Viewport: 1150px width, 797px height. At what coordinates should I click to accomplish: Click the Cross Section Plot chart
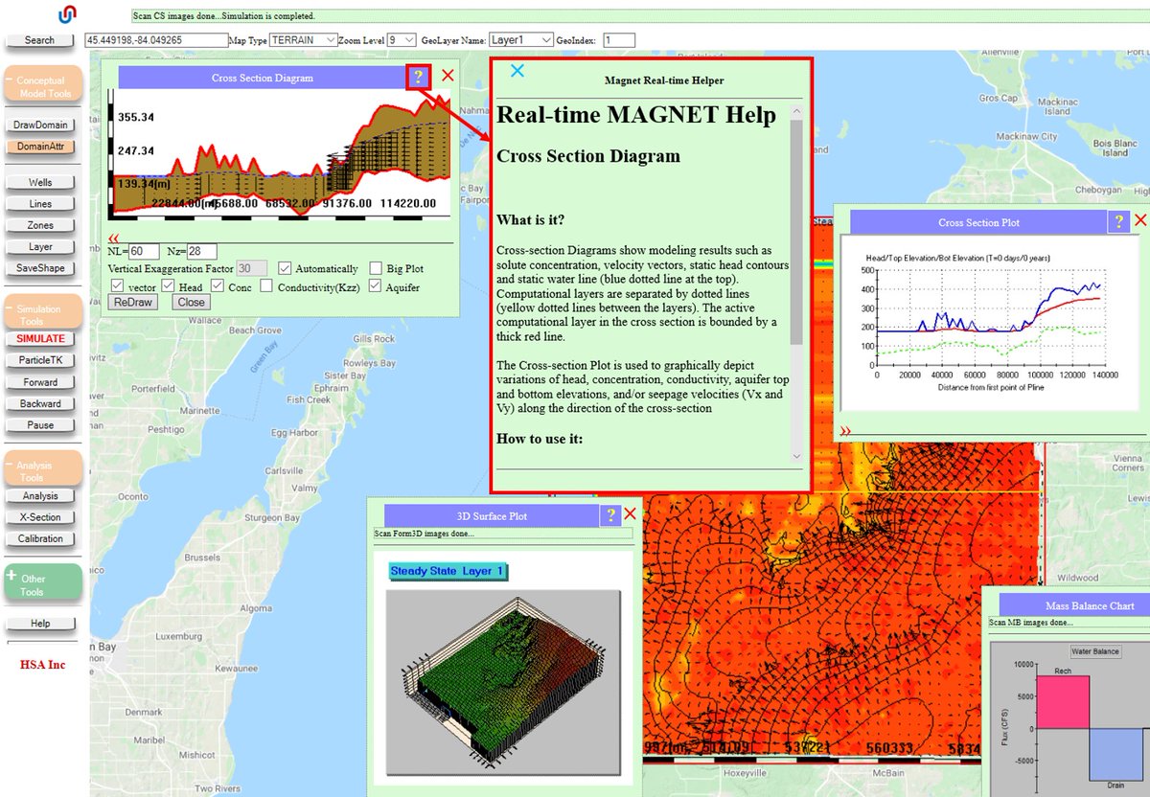point(988,326)
